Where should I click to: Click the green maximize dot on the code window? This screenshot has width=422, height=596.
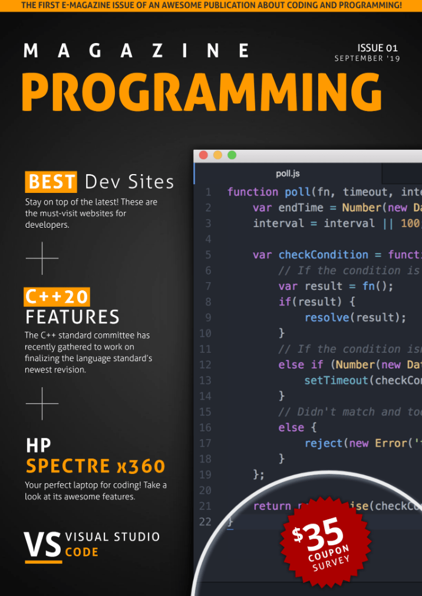(232, 155)
